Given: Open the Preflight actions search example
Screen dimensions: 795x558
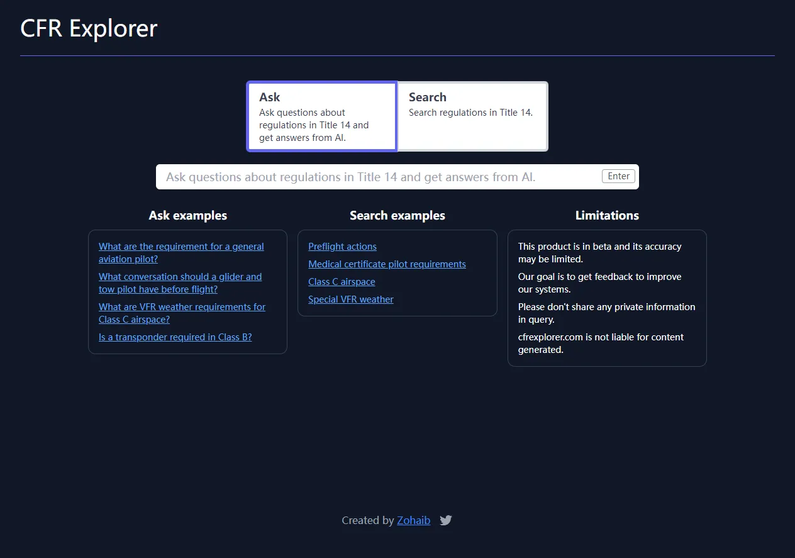Looking at the screenshot, I should click(x=342, y=246).
